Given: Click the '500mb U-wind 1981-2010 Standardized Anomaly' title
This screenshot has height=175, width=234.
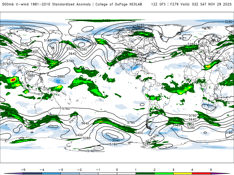Looking at the screenshot, I should (x=47, y=4).
